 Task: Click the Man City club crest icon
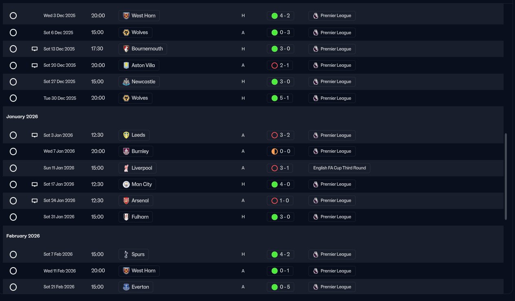[x=126, y=184]
